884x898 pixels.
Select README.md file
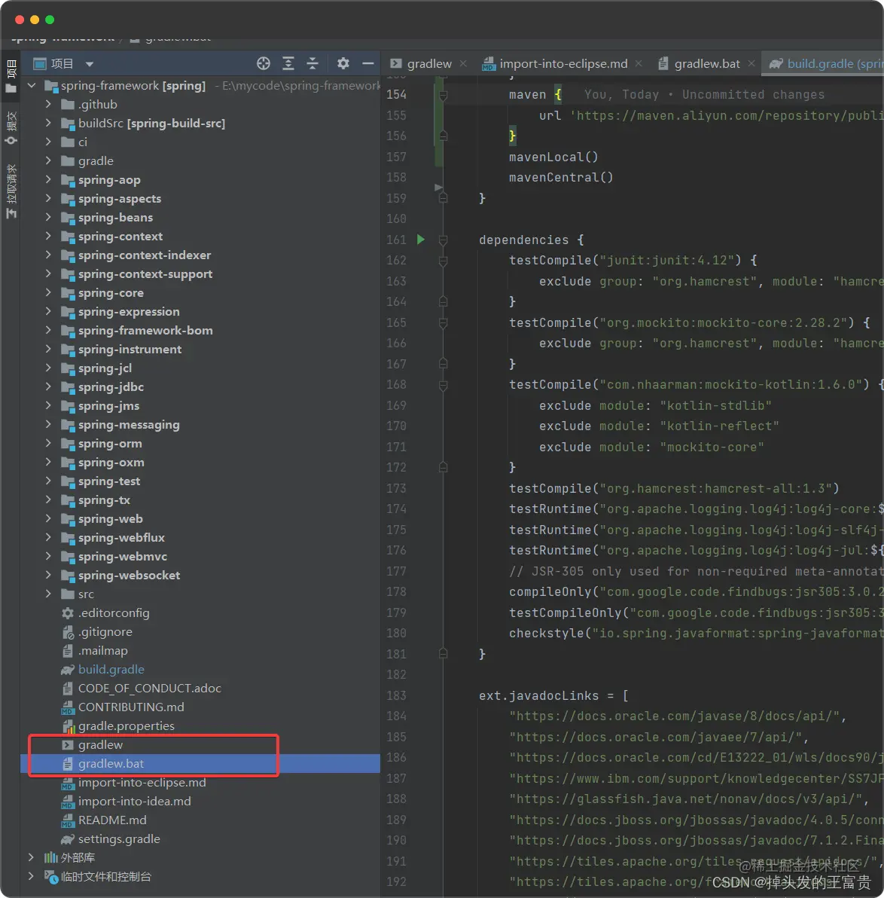point(112,820)
